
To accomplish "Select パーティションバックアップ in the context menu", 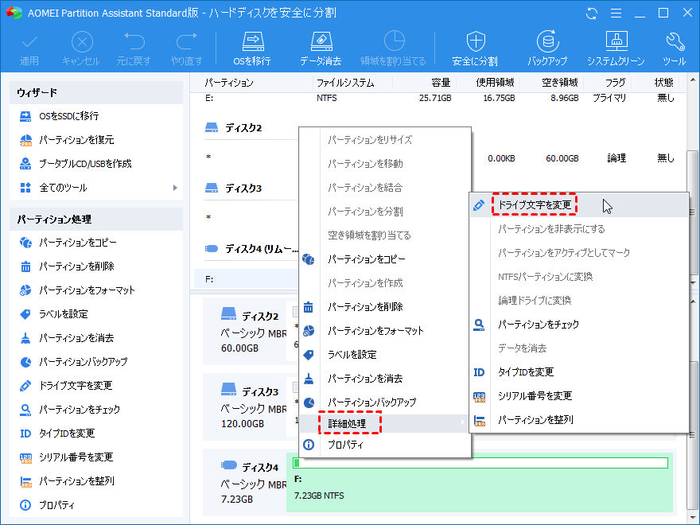I will click(x=385, y=402).
